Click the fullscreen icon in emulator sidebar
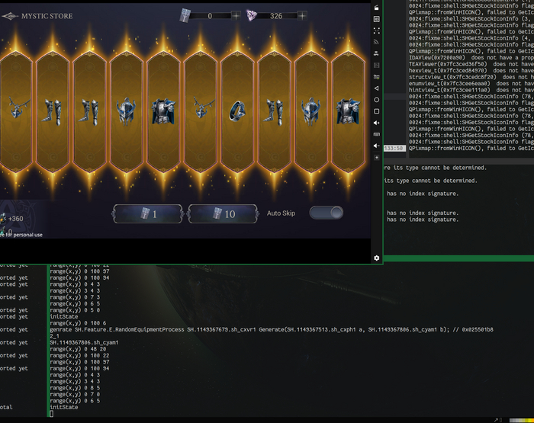 tap(376, 30)
